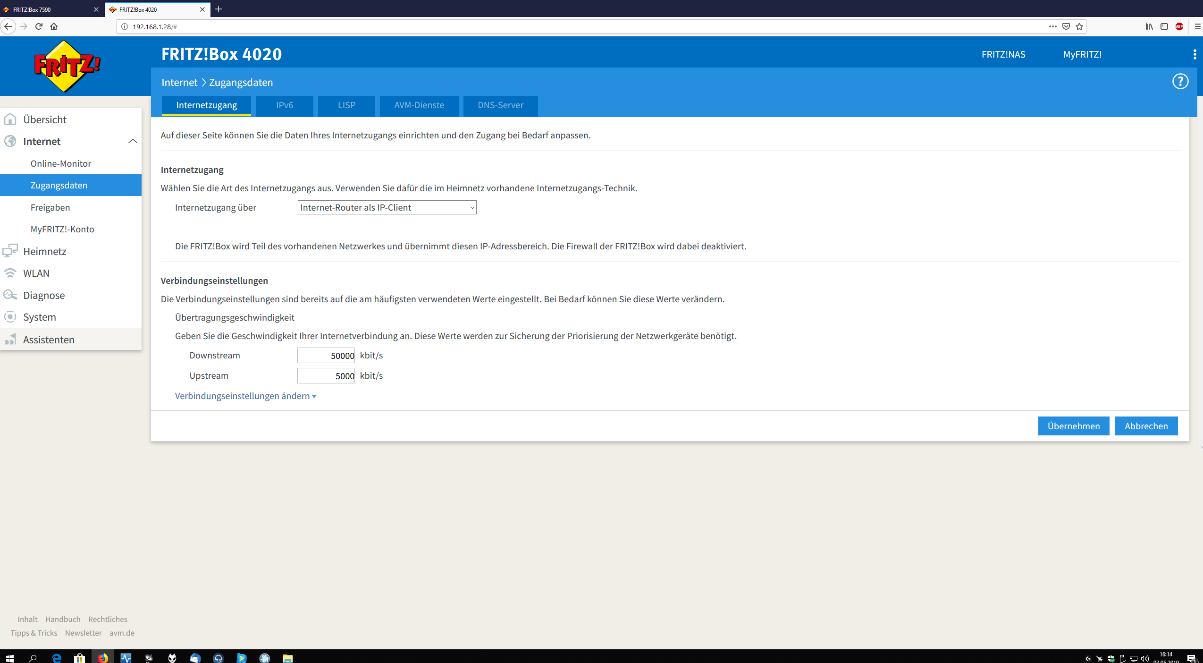Open the avm.de footer link
Screen dimensions: 1203x663
(122, 633)
